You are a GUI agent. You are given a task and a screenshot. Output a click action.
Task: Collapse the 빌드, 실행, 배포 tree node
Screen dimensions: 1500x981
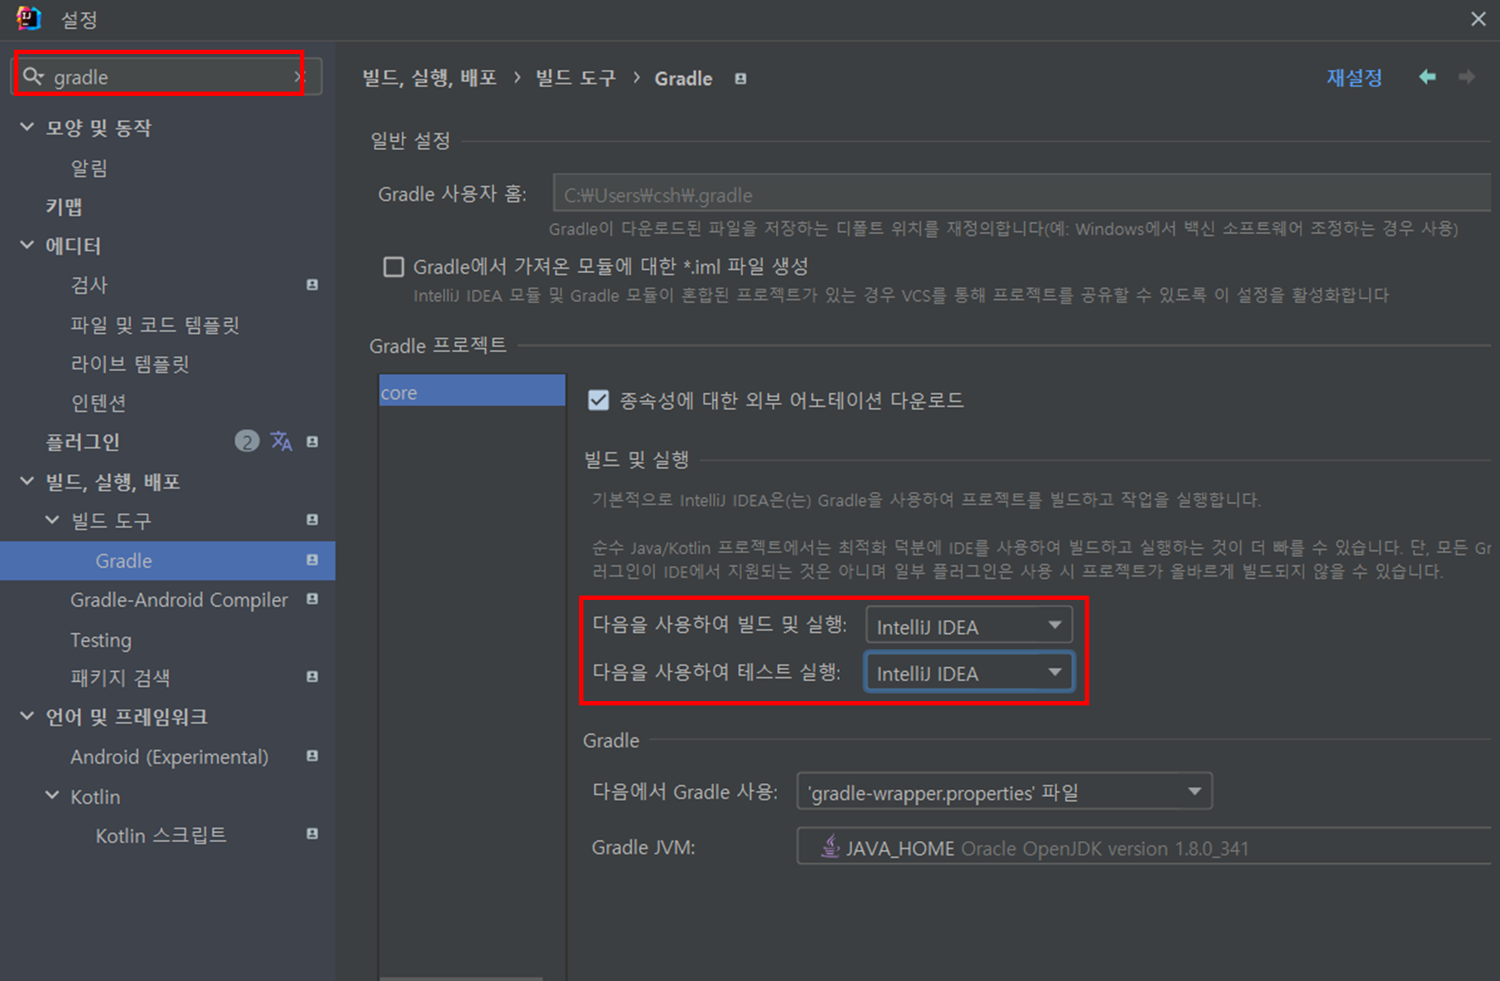pos(27,480)
